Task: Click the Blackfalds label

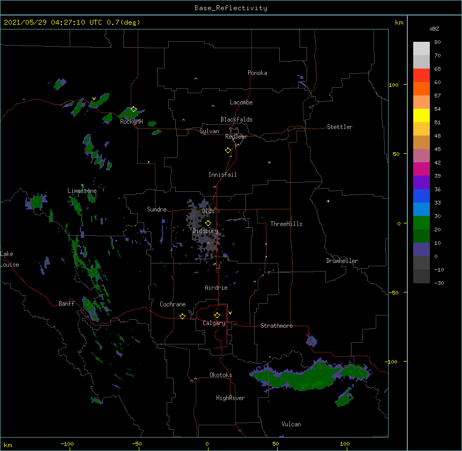Action: [x=236, y=119]
